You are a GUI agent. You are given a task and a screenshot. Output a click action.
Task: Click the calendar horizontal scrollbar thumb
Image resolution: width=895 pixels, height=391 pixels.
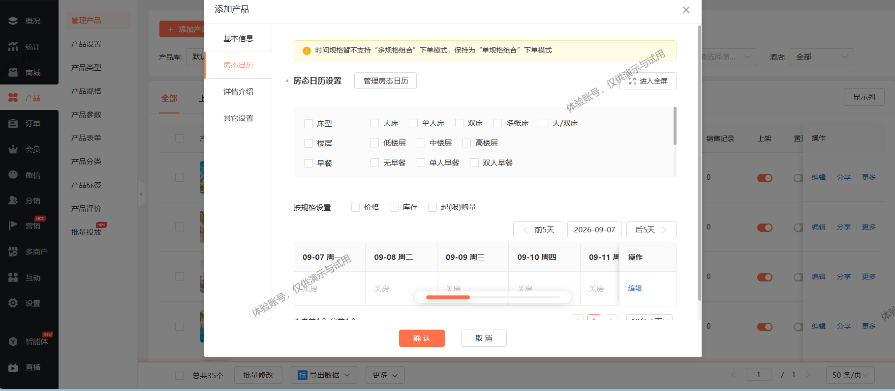(x=448, y=297)
